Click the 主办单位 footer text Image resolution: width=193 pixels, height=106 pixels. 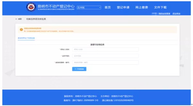(x=117, y=96)
